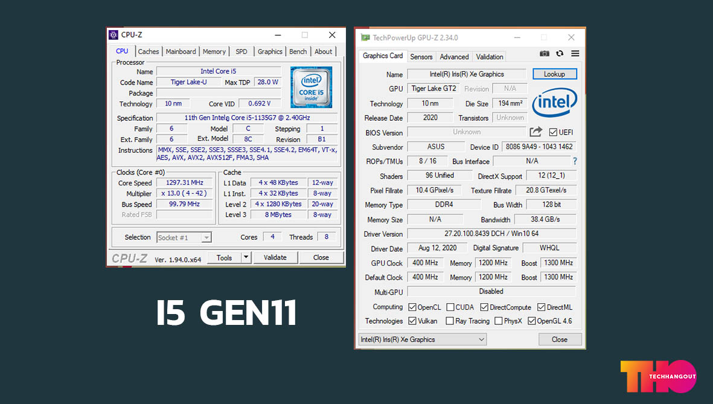Click the Lookup button in GPU-Z

coord(555,74)
